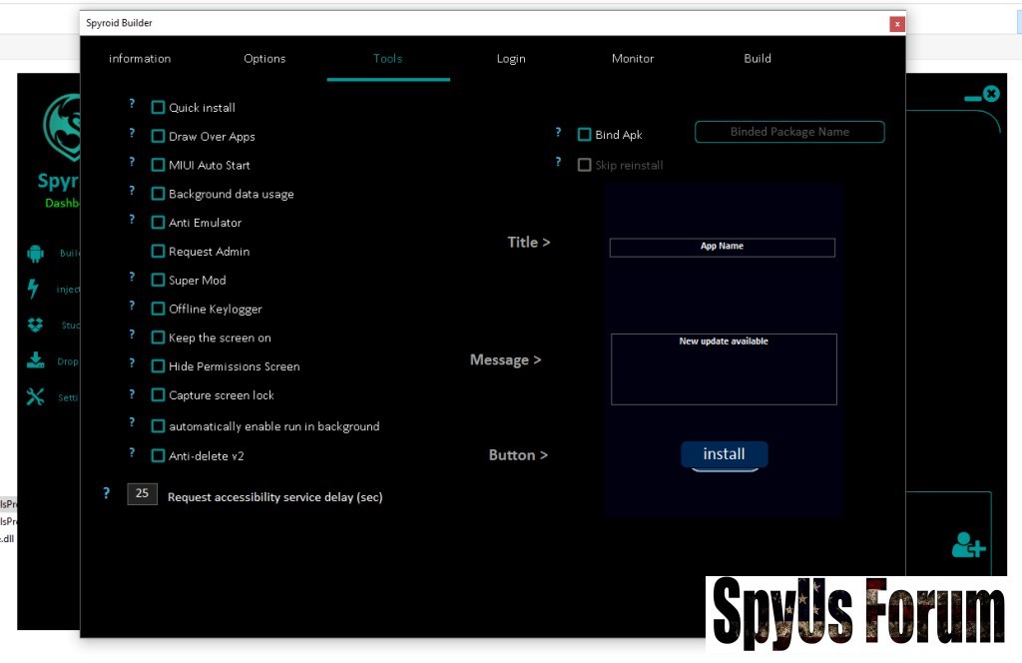This screenshot has width=1022, height=663.
Task: Toggle the Keep the screen on checkbox
Action: click(158, 337)
